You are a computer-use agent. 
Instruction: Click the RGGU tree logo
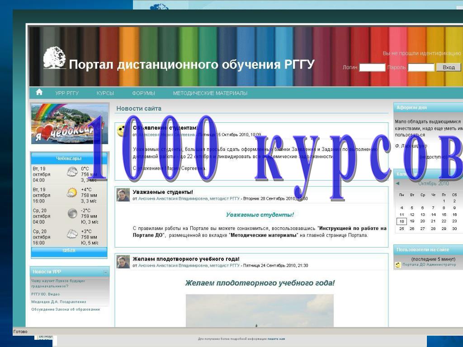[54, 58]
